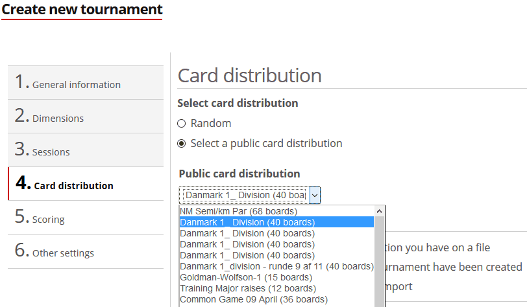Switch to the Sessions step
This screenshot has height=307, width=527.
[51, 152]
